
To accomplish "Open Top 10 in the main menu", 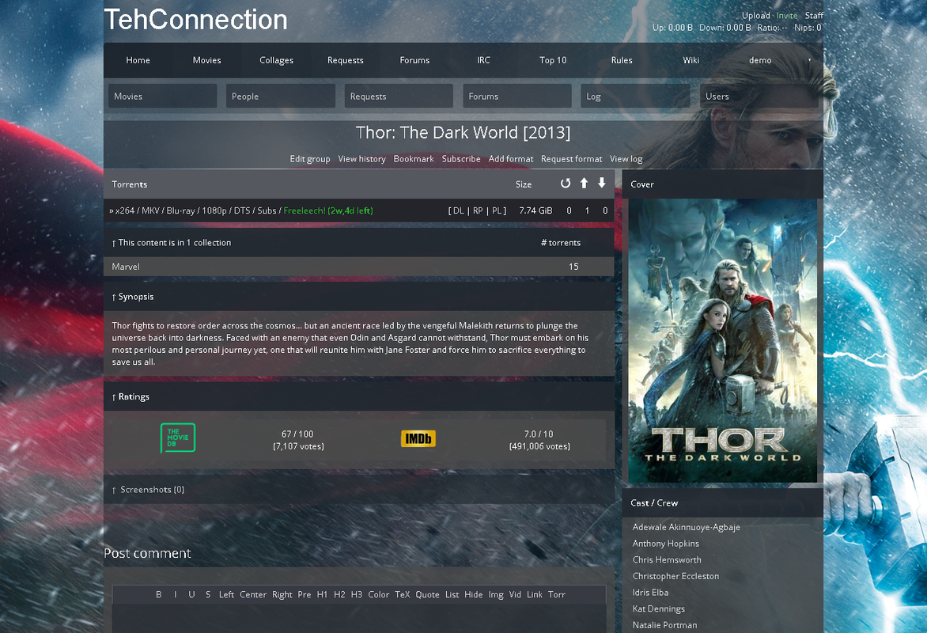I will (x=553, y=60).
